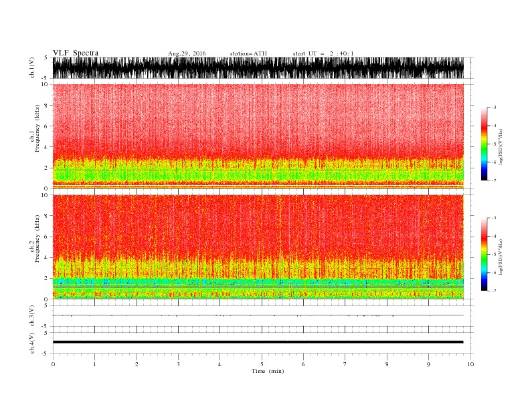Image resolution: width=530 pixels, height=409 pixels.
Task: Click the "VLF Spectra" plot title
Action: point(76,53)
